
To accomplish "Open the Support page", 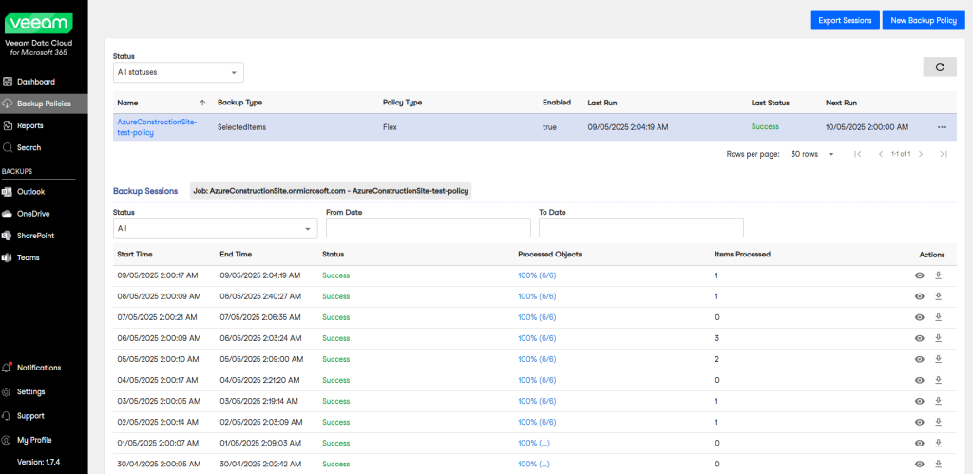I will click(x=30, y=416).
